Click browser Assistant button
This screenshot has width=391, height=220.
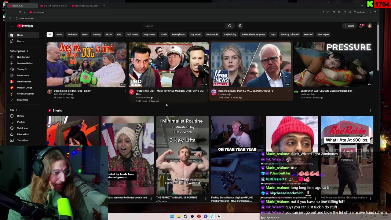tap(359, 12)
